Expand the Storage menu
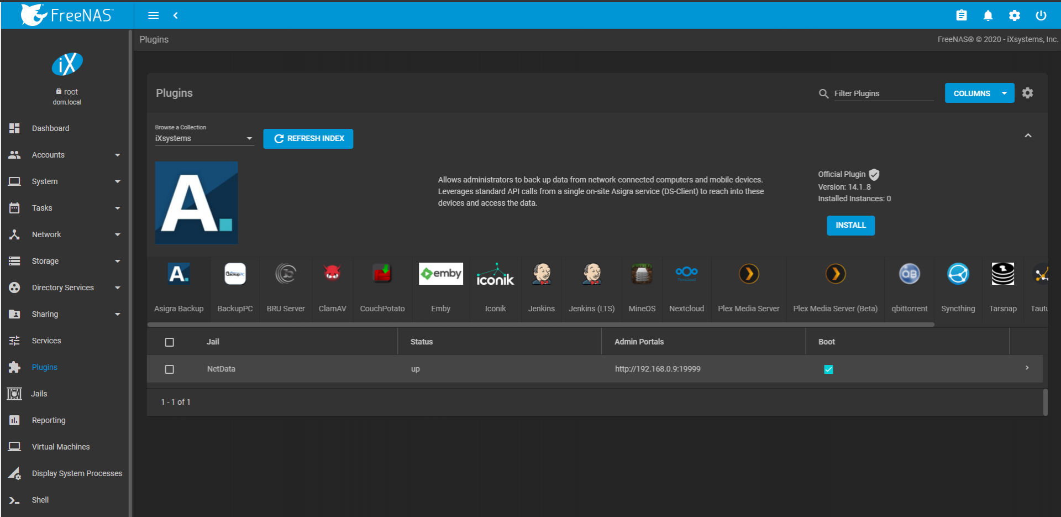1061x517 pixels. [x=65, y=261]
